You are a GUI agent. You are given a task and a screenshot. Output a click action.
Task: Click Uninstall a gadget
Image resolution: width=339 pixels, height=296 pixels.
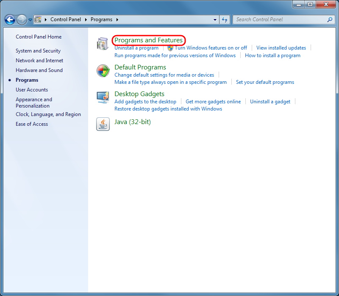pos(270,102)
